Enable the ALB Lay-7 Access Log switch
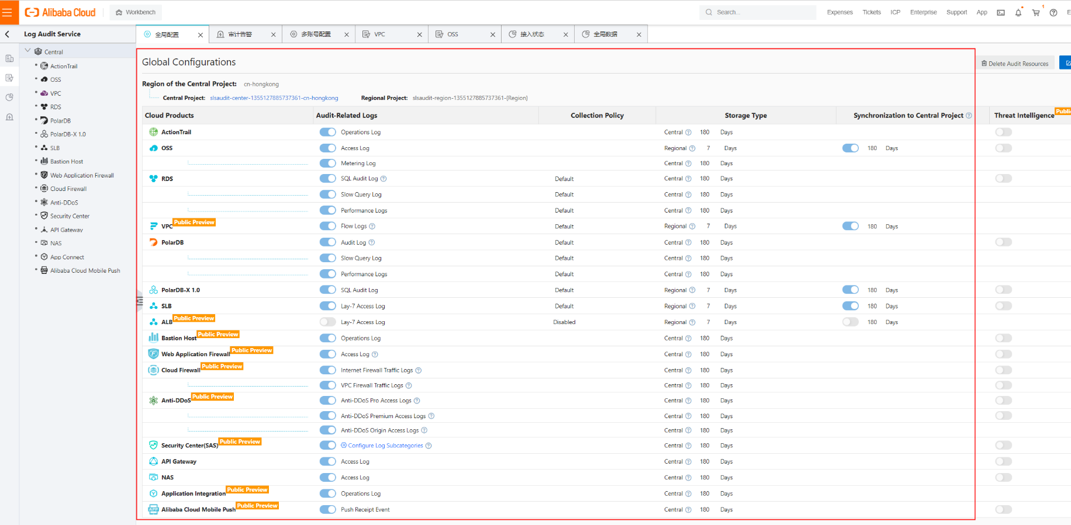1071x525 pixels. [x=327, y=322]
